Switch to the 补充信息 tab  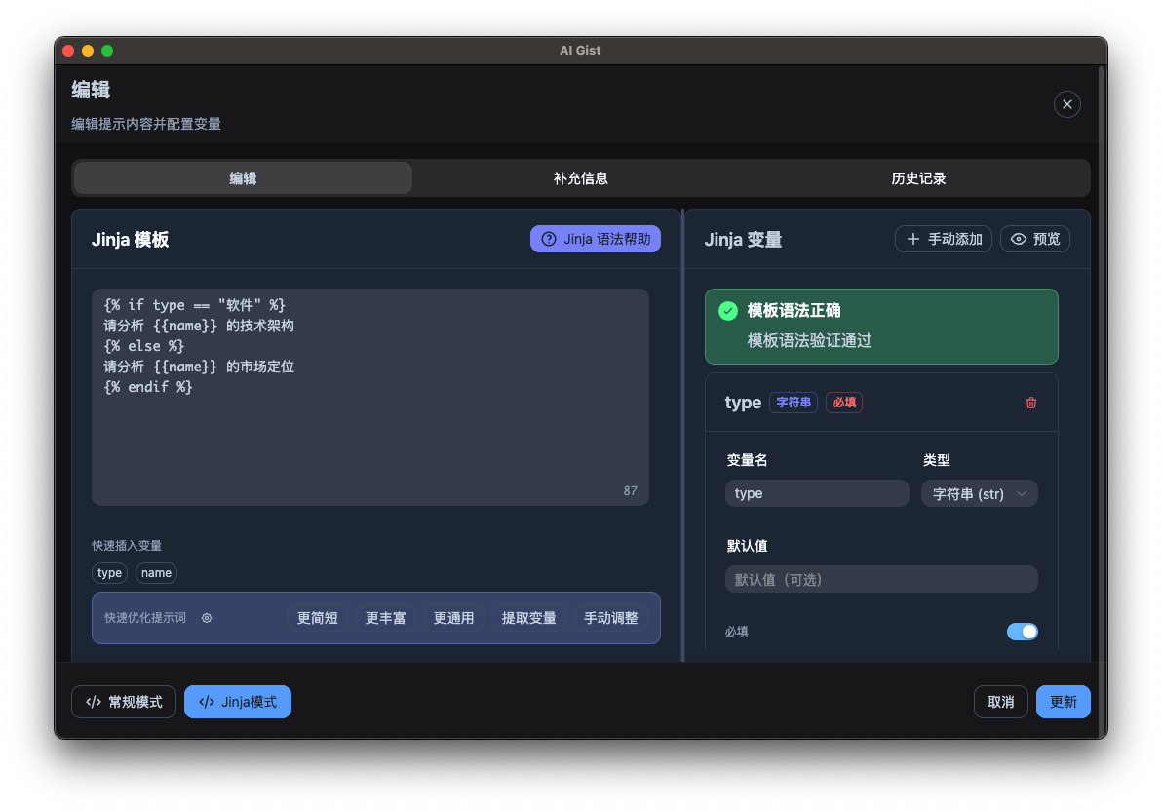(581, 177)
